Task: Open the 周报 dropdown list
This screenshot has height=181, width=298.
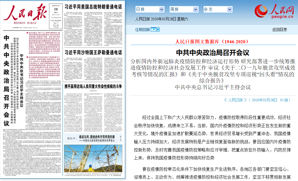Action: coord(184,9)
